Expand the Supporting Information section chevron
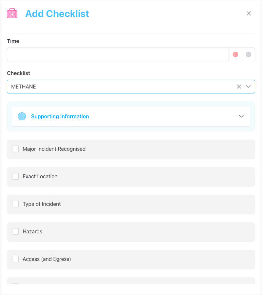The image size is (262, 295). pyautogui.click(x=241, y=116)
